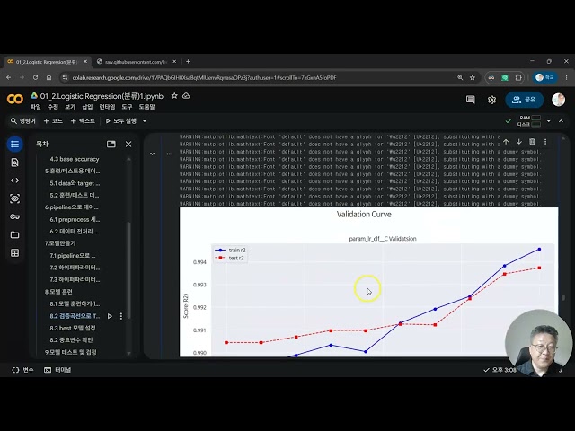Open the 수정 menu
Viewport: 575px width, 431px height.
point(53,107)
